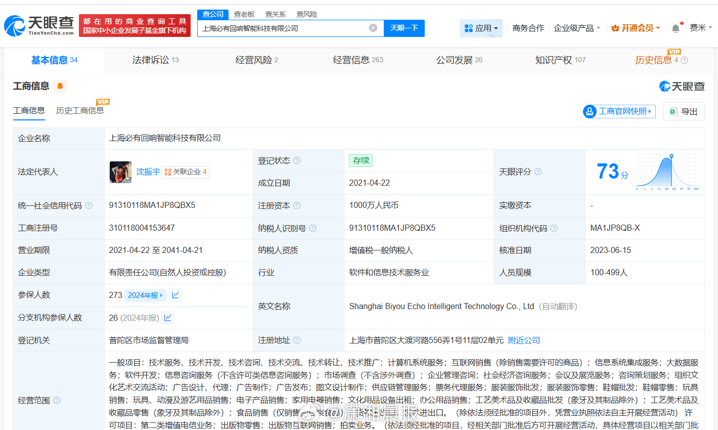Screen dimensions: 718x430
Task: Open the notification bell icon
Action: click(x=676, y=28)
